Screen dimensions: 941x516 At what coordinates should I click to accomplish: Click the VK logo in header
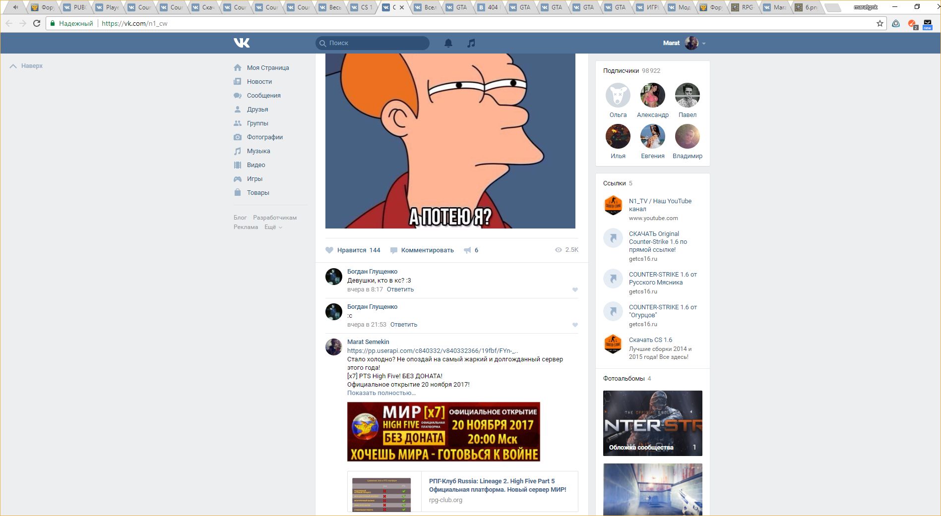tap(242, 43)
